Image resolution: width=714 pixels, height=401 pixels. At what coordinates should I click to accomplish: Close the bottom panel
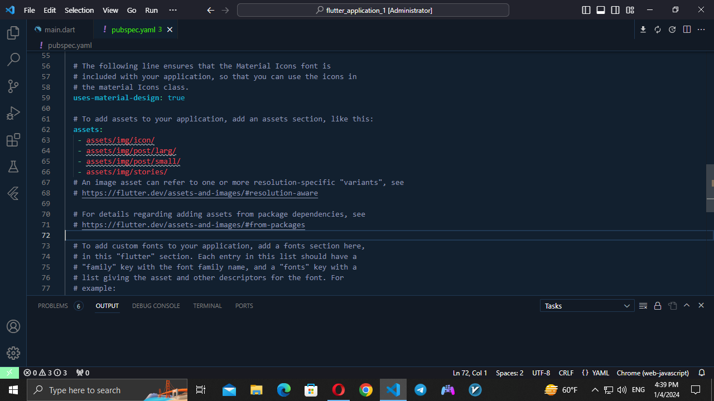701,306
